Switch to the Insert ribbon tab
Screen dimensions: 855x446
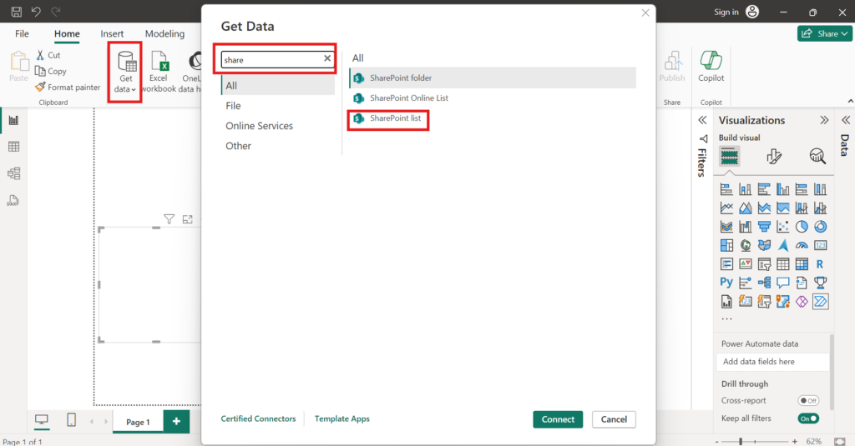(112, 34)
